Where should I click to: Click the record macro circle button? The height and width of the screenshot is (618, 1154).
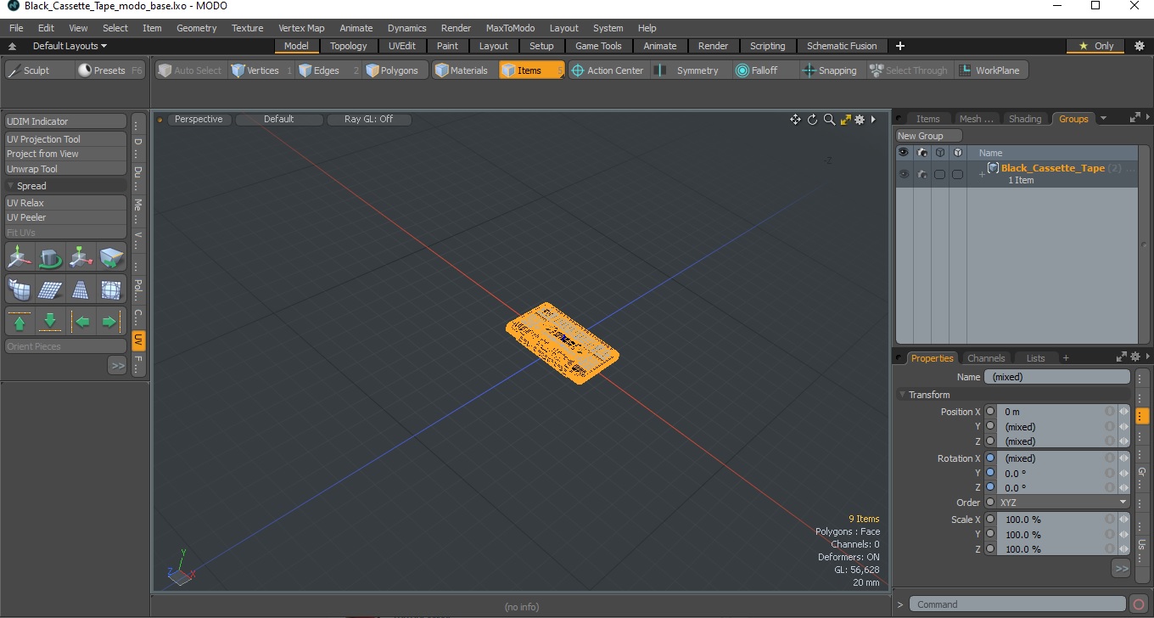click(1139, 604)
